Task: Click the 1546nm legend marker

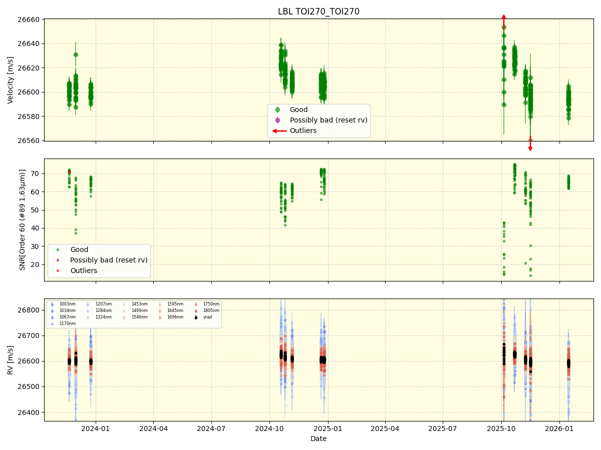Action: point(124,317)
